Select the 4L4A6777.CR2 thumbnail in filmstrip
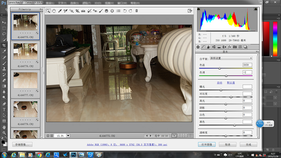The height and width of the screenshot is (158, 281). pos(25,80)
